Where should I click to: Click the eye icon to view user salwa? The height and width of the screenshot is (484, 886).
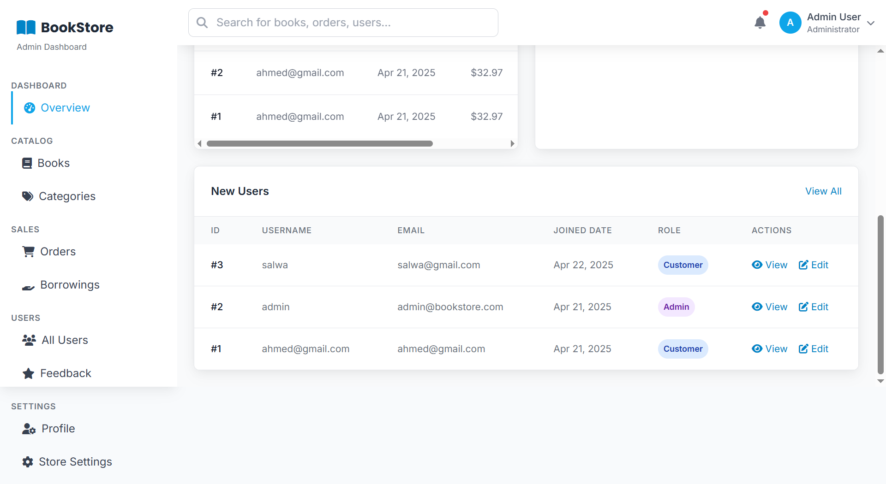[x=757, y=265]
